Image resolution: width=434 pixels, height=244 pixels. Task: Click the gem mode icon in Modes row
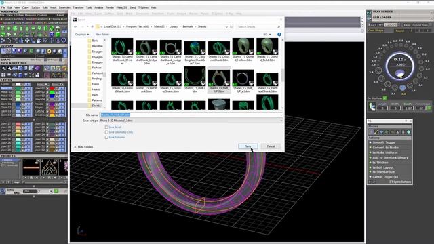(381, 132)
